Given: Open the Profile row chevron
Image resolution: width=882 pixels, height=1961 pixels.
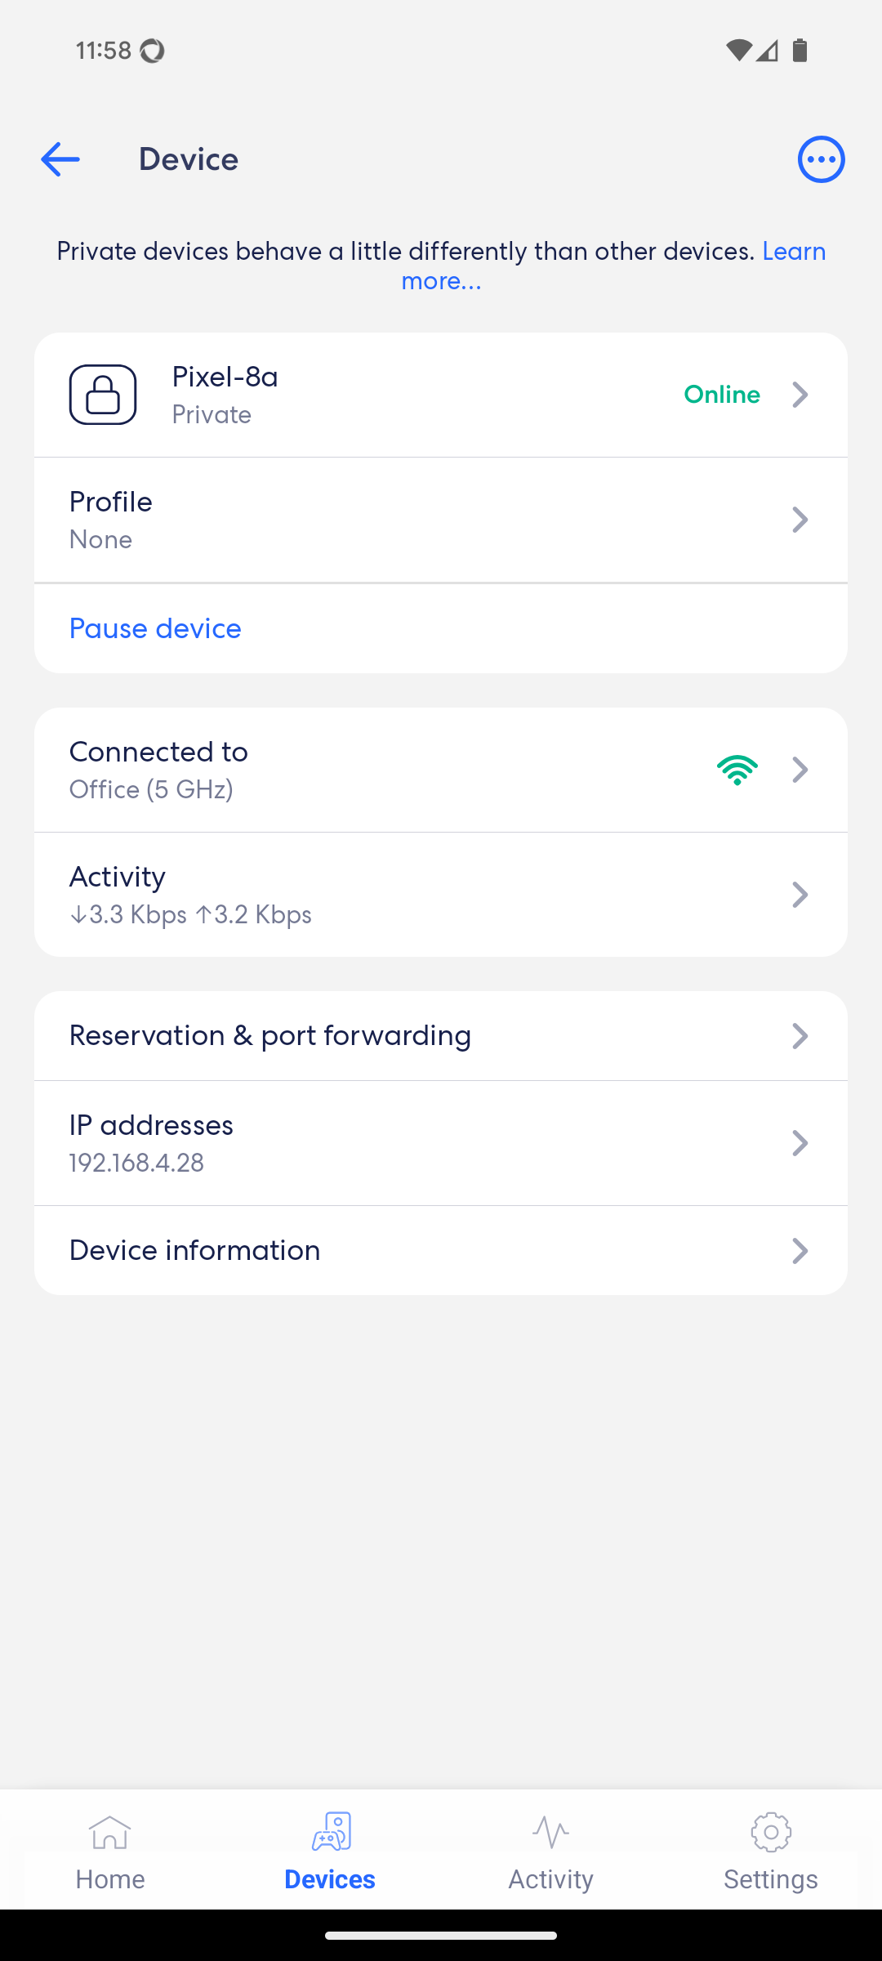Looking at the screenshot, I should click(800, 520).
